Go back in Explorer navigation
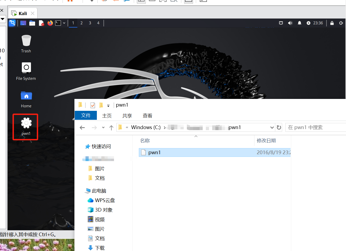Viewport: 346px width, 251px height. tap(82, 127)
